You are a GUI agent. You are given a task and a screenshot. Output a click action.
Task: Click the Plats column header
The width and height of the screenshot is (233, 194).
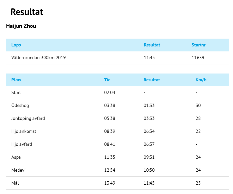16,80
